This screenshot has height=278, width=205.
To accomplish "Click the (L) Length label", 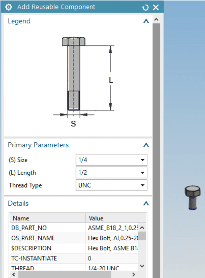I will 22,173.
